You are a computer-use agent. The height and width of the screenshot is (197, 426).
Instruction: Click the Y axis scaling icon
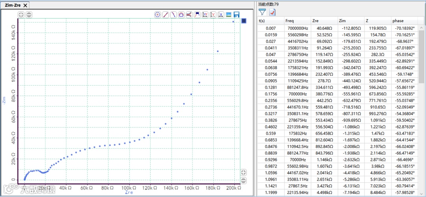pyautogui.click(x=213, y=15)
